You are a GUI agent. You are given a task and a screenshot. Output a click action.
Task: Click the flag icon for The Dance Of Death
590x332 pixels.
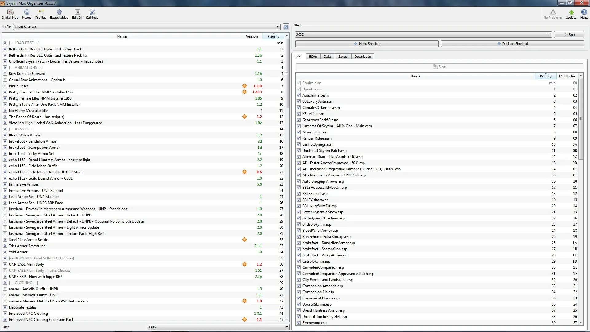245,117
